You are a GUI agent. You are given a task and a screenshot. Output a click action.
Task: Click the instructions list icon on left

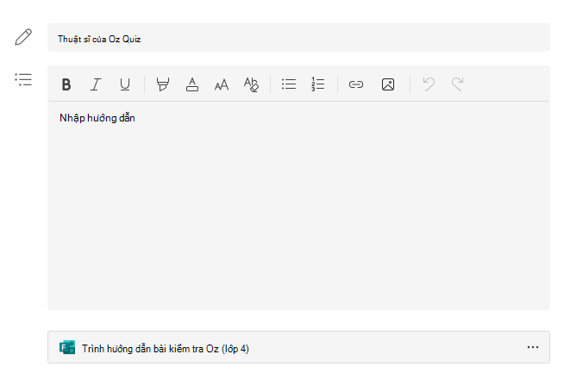coord(23,79)
